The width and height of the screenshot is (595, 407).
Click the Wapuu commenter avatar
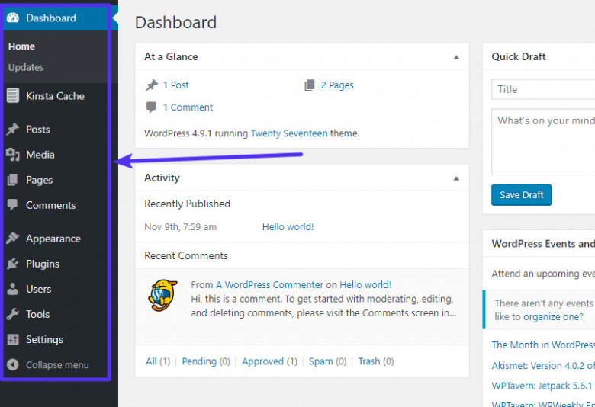[162, 296]
